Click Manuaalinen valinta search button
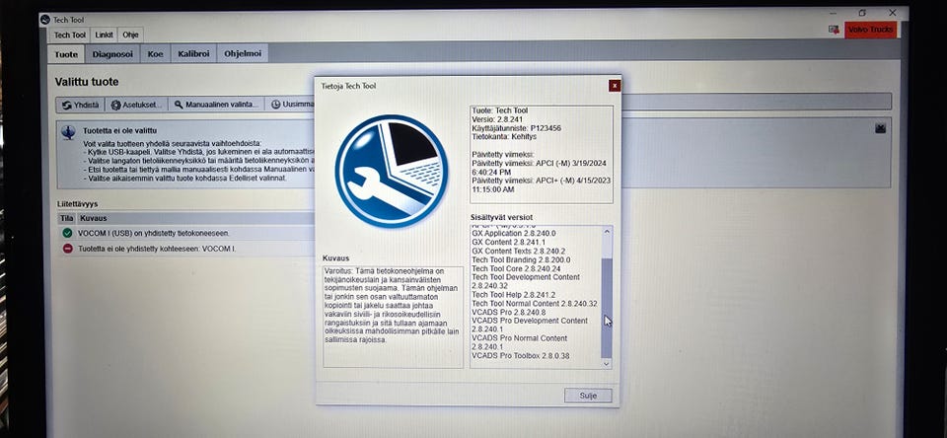The image size is (947, 438). click(216, 105)
